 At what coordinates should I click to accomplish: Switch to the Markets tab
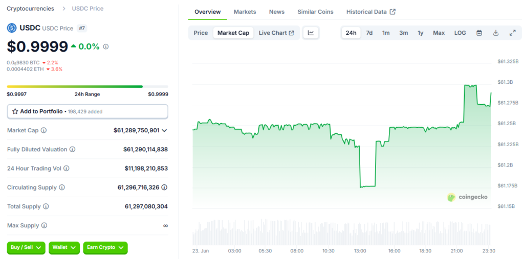click(x=245, y=12)
